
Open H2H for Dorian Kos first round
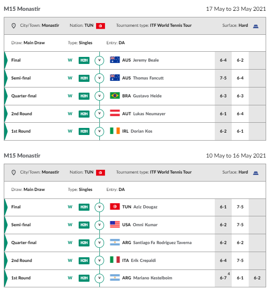(x=84, y=131)
